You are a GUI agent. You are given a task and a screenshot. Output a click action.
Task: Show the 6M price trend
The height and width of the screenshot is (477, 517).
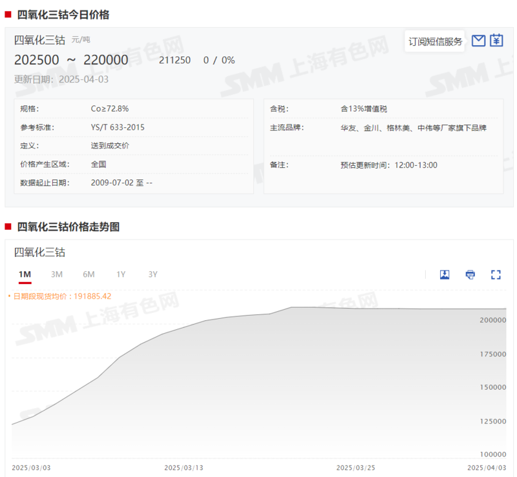[89, 274]
